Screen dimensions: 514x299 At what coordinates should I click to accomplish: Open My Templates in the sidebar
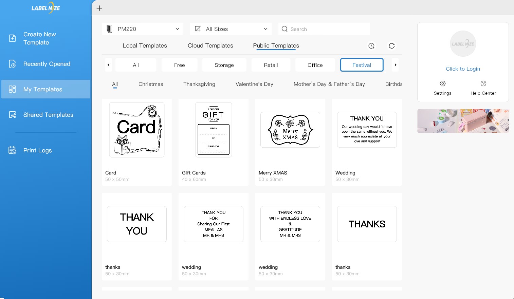(46, 89)
